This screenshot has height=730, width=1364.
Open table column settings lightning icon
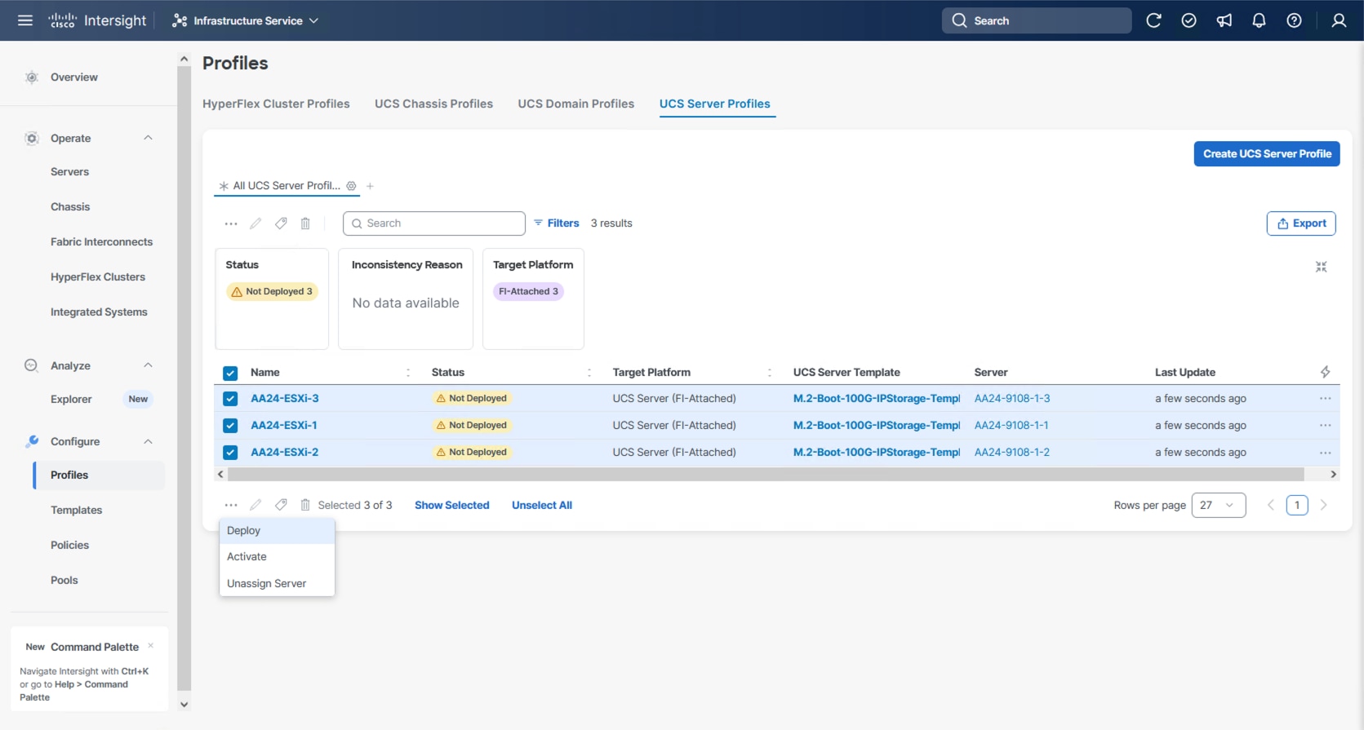click(x=1325, y=372)
